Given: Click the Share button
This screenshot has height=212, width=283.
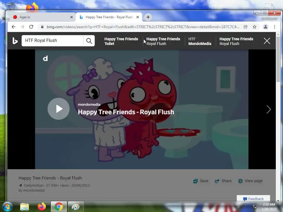Looking at the screenshot, I should click(x=223, y=181).
